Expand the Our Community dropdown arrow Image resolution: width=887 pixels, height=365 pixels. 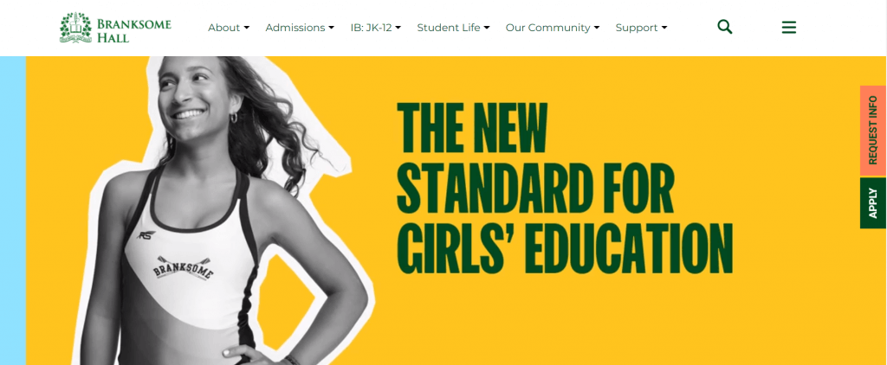click(x=597, y=28)
